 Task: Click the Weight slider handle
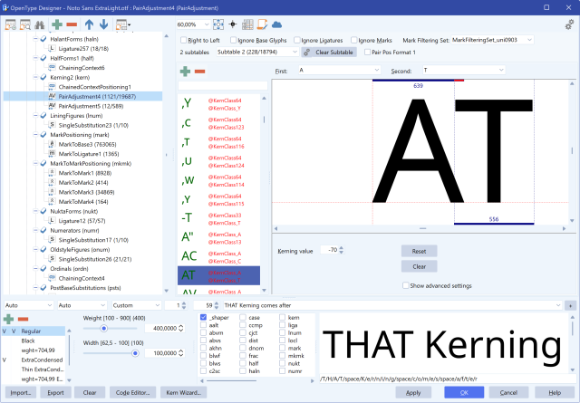(x=104, y=329)
